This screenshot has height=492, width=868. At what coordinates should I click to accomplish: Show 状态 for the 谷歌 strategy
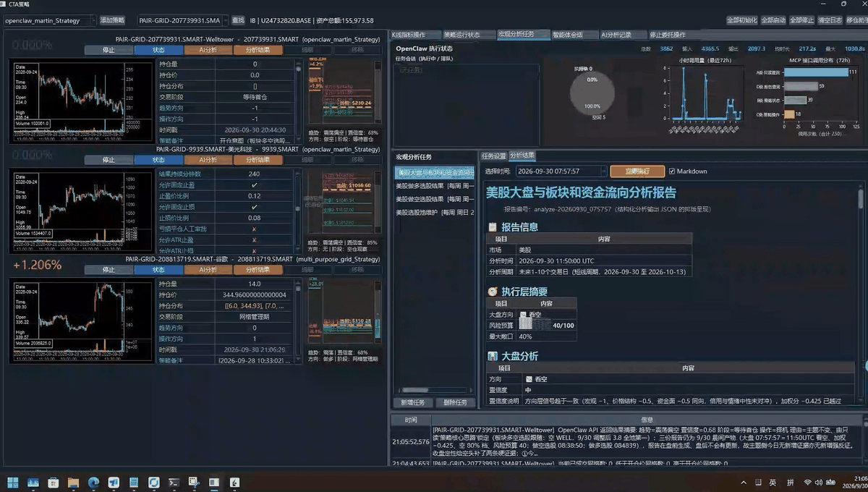tap(158, 270)
